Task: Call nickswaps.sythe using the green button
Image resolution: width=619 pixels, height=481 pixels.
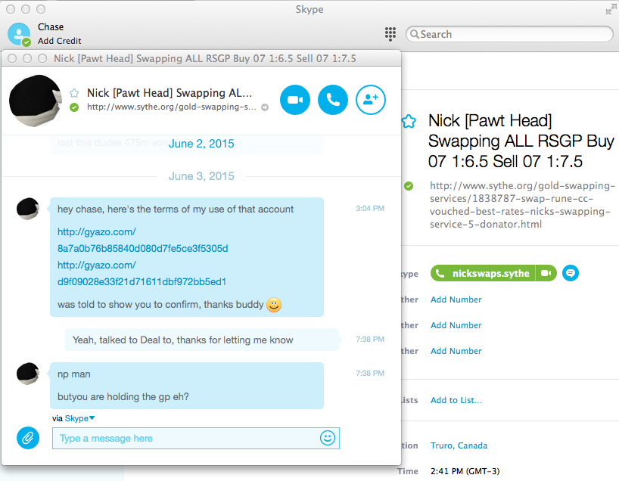Action: click(483, 273)
